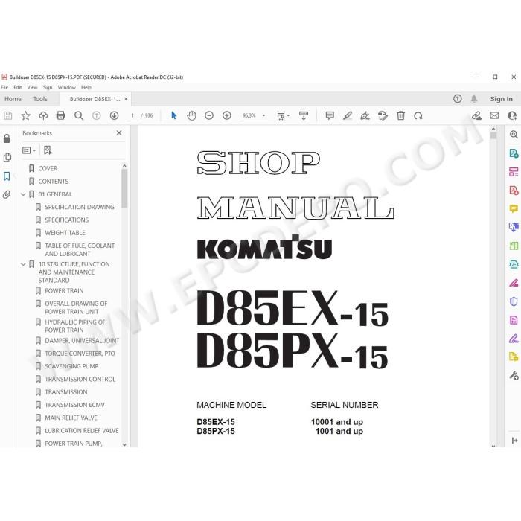
Task: Close the Bookmarks panel
Action: tap(119, 133)
